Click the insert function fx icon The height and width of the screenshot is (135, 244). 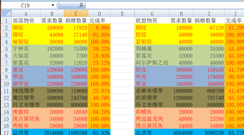[x=81, y=5]
